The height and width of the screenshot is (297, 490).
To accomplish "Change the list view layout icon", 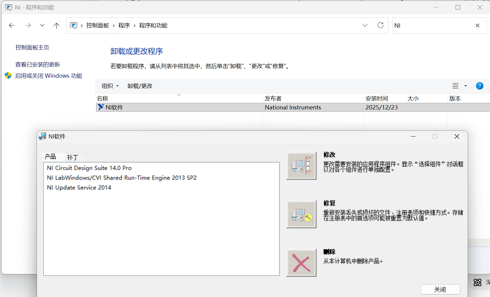I will tap(455, 86).
